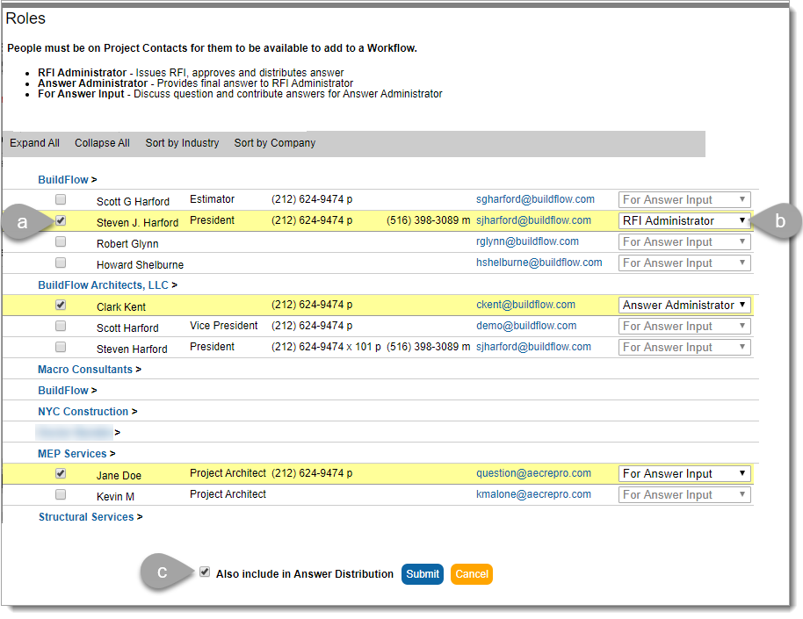The height and width of the screenshot is (619, 803).
Task: Open the RFI Administrator role dropdown
Action: click(684, 220)
